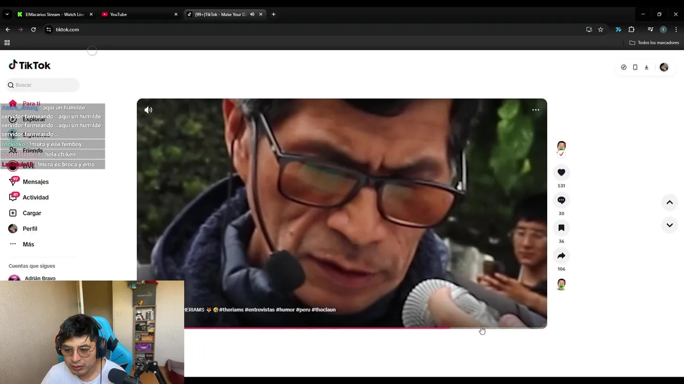This screenshot has width=684, height=384.
Task: Open the Extensions puzzle icon
Action: [x=631, y=29]
